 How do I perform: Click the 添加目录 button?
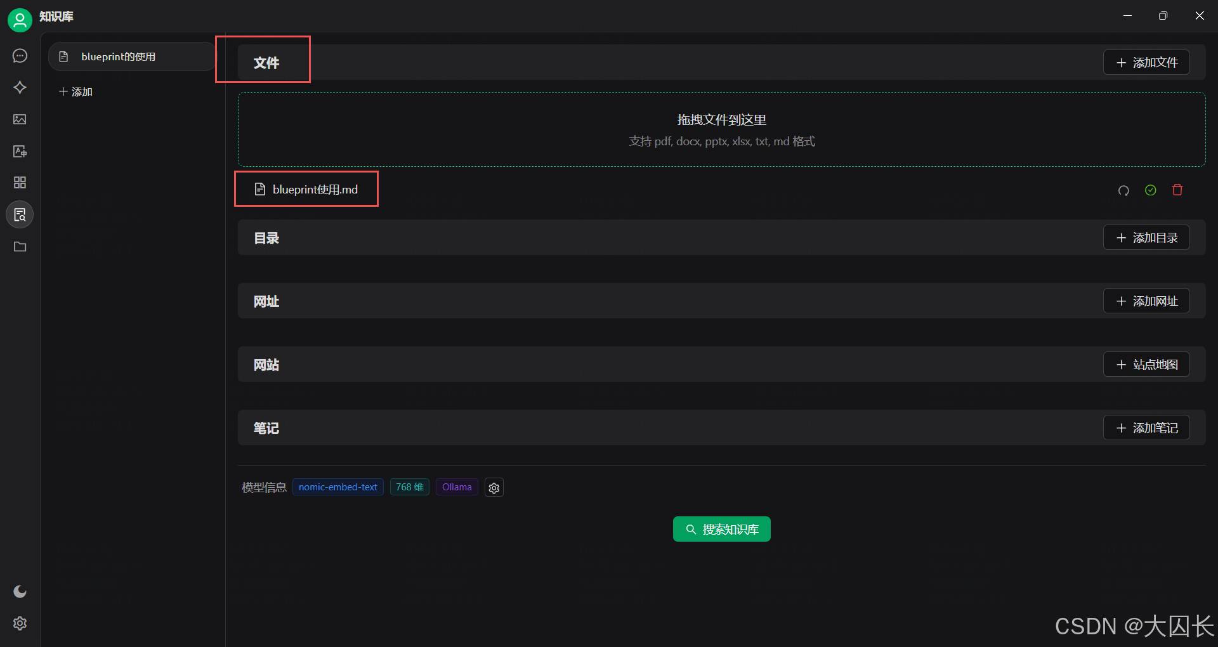[1146, 238]
